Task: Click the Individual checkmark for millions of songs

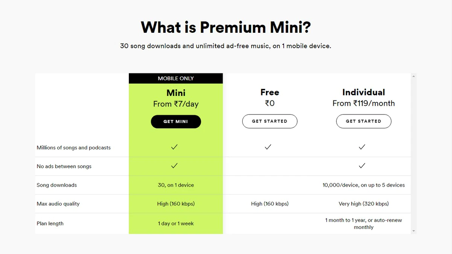Action: tap(362, 147)
